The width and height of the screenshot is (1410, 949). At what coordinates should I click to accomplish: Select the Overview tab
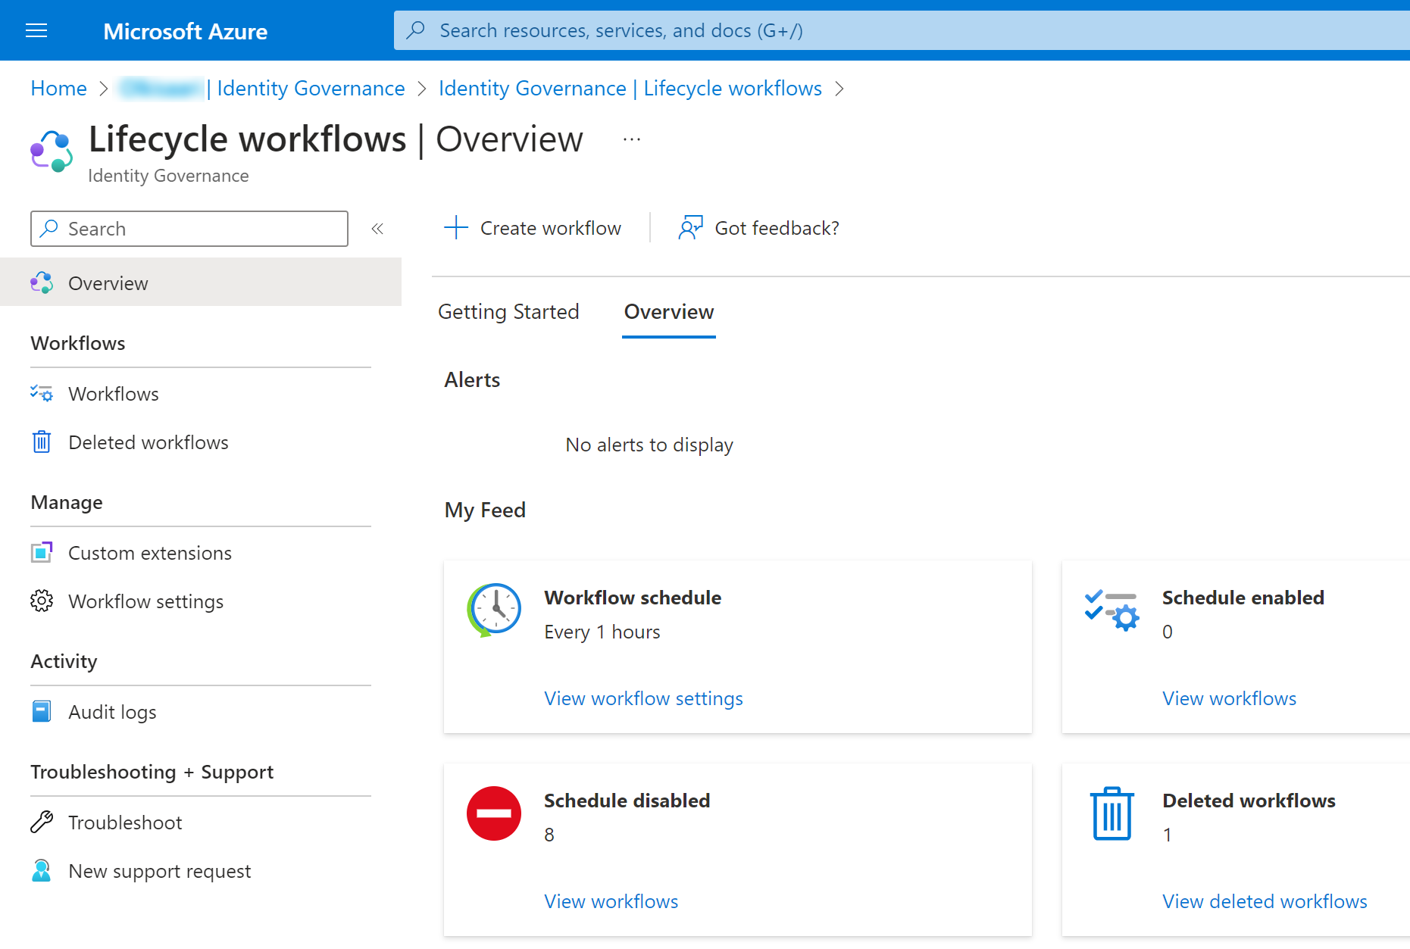[x=669, y=311]
